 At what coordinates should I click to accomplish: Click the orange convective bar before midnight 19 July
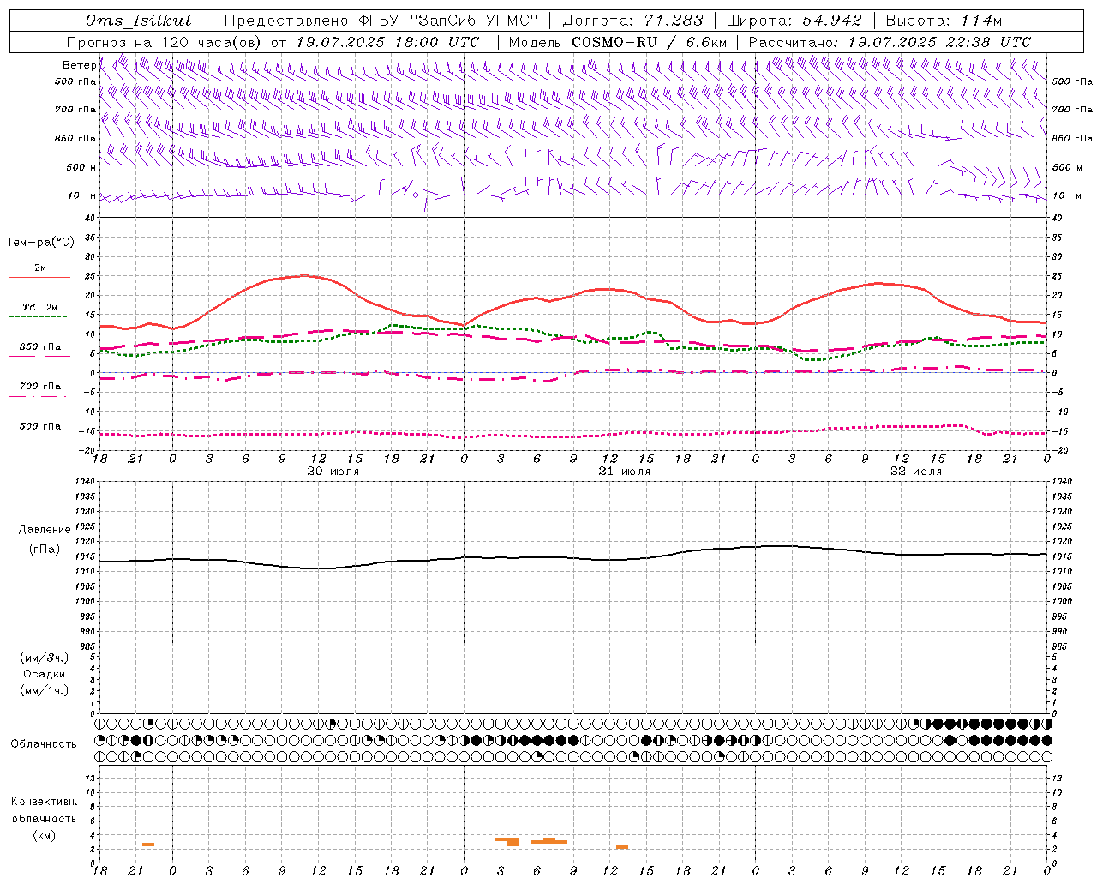148,845
